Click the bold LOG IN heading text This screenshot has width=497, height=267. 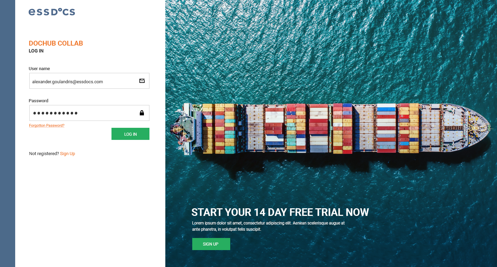click(36, 51)
